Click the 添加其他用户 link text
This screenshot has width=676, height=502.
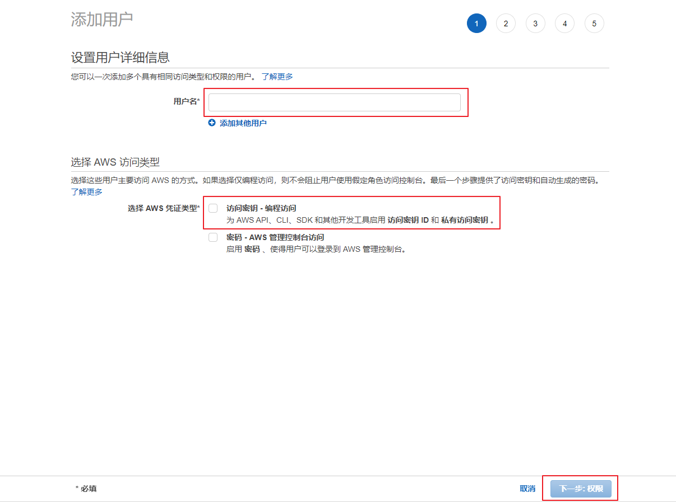point(243,123)
